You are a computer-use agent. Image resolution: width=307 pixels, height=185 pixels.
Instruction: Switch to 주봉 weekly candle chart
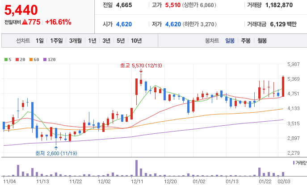(246, 41)
